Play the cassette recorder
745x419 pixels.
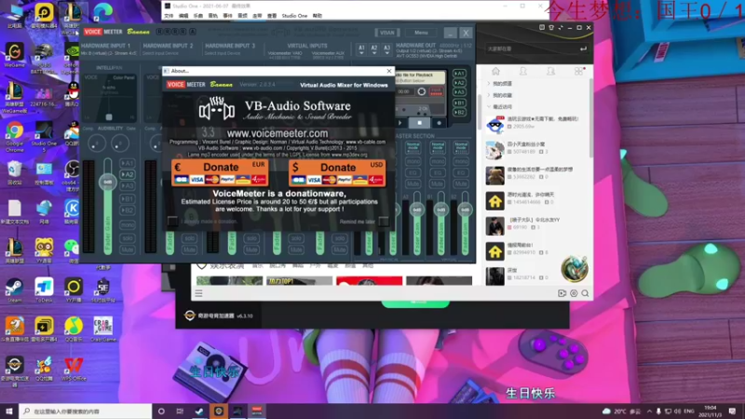[x=400, y=123]
